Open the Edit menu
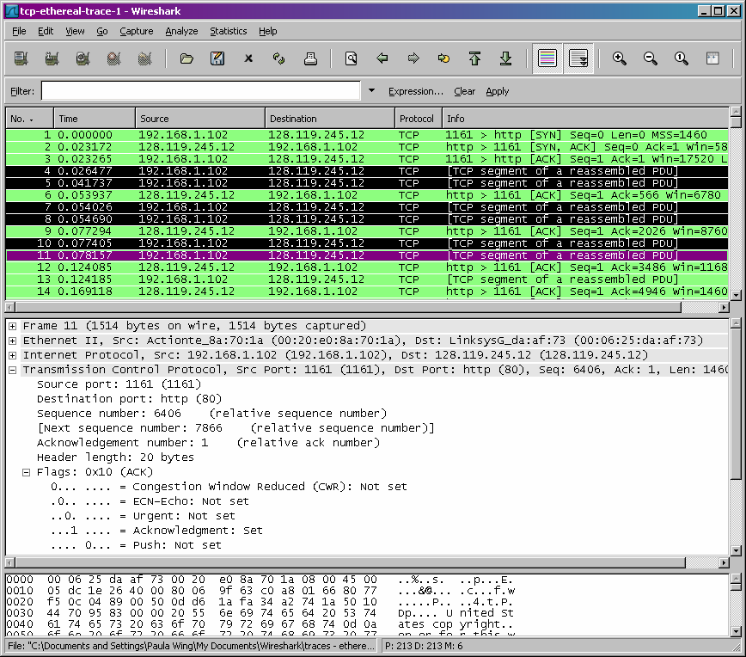The image size is (746, 657). (x=46, y=31)
